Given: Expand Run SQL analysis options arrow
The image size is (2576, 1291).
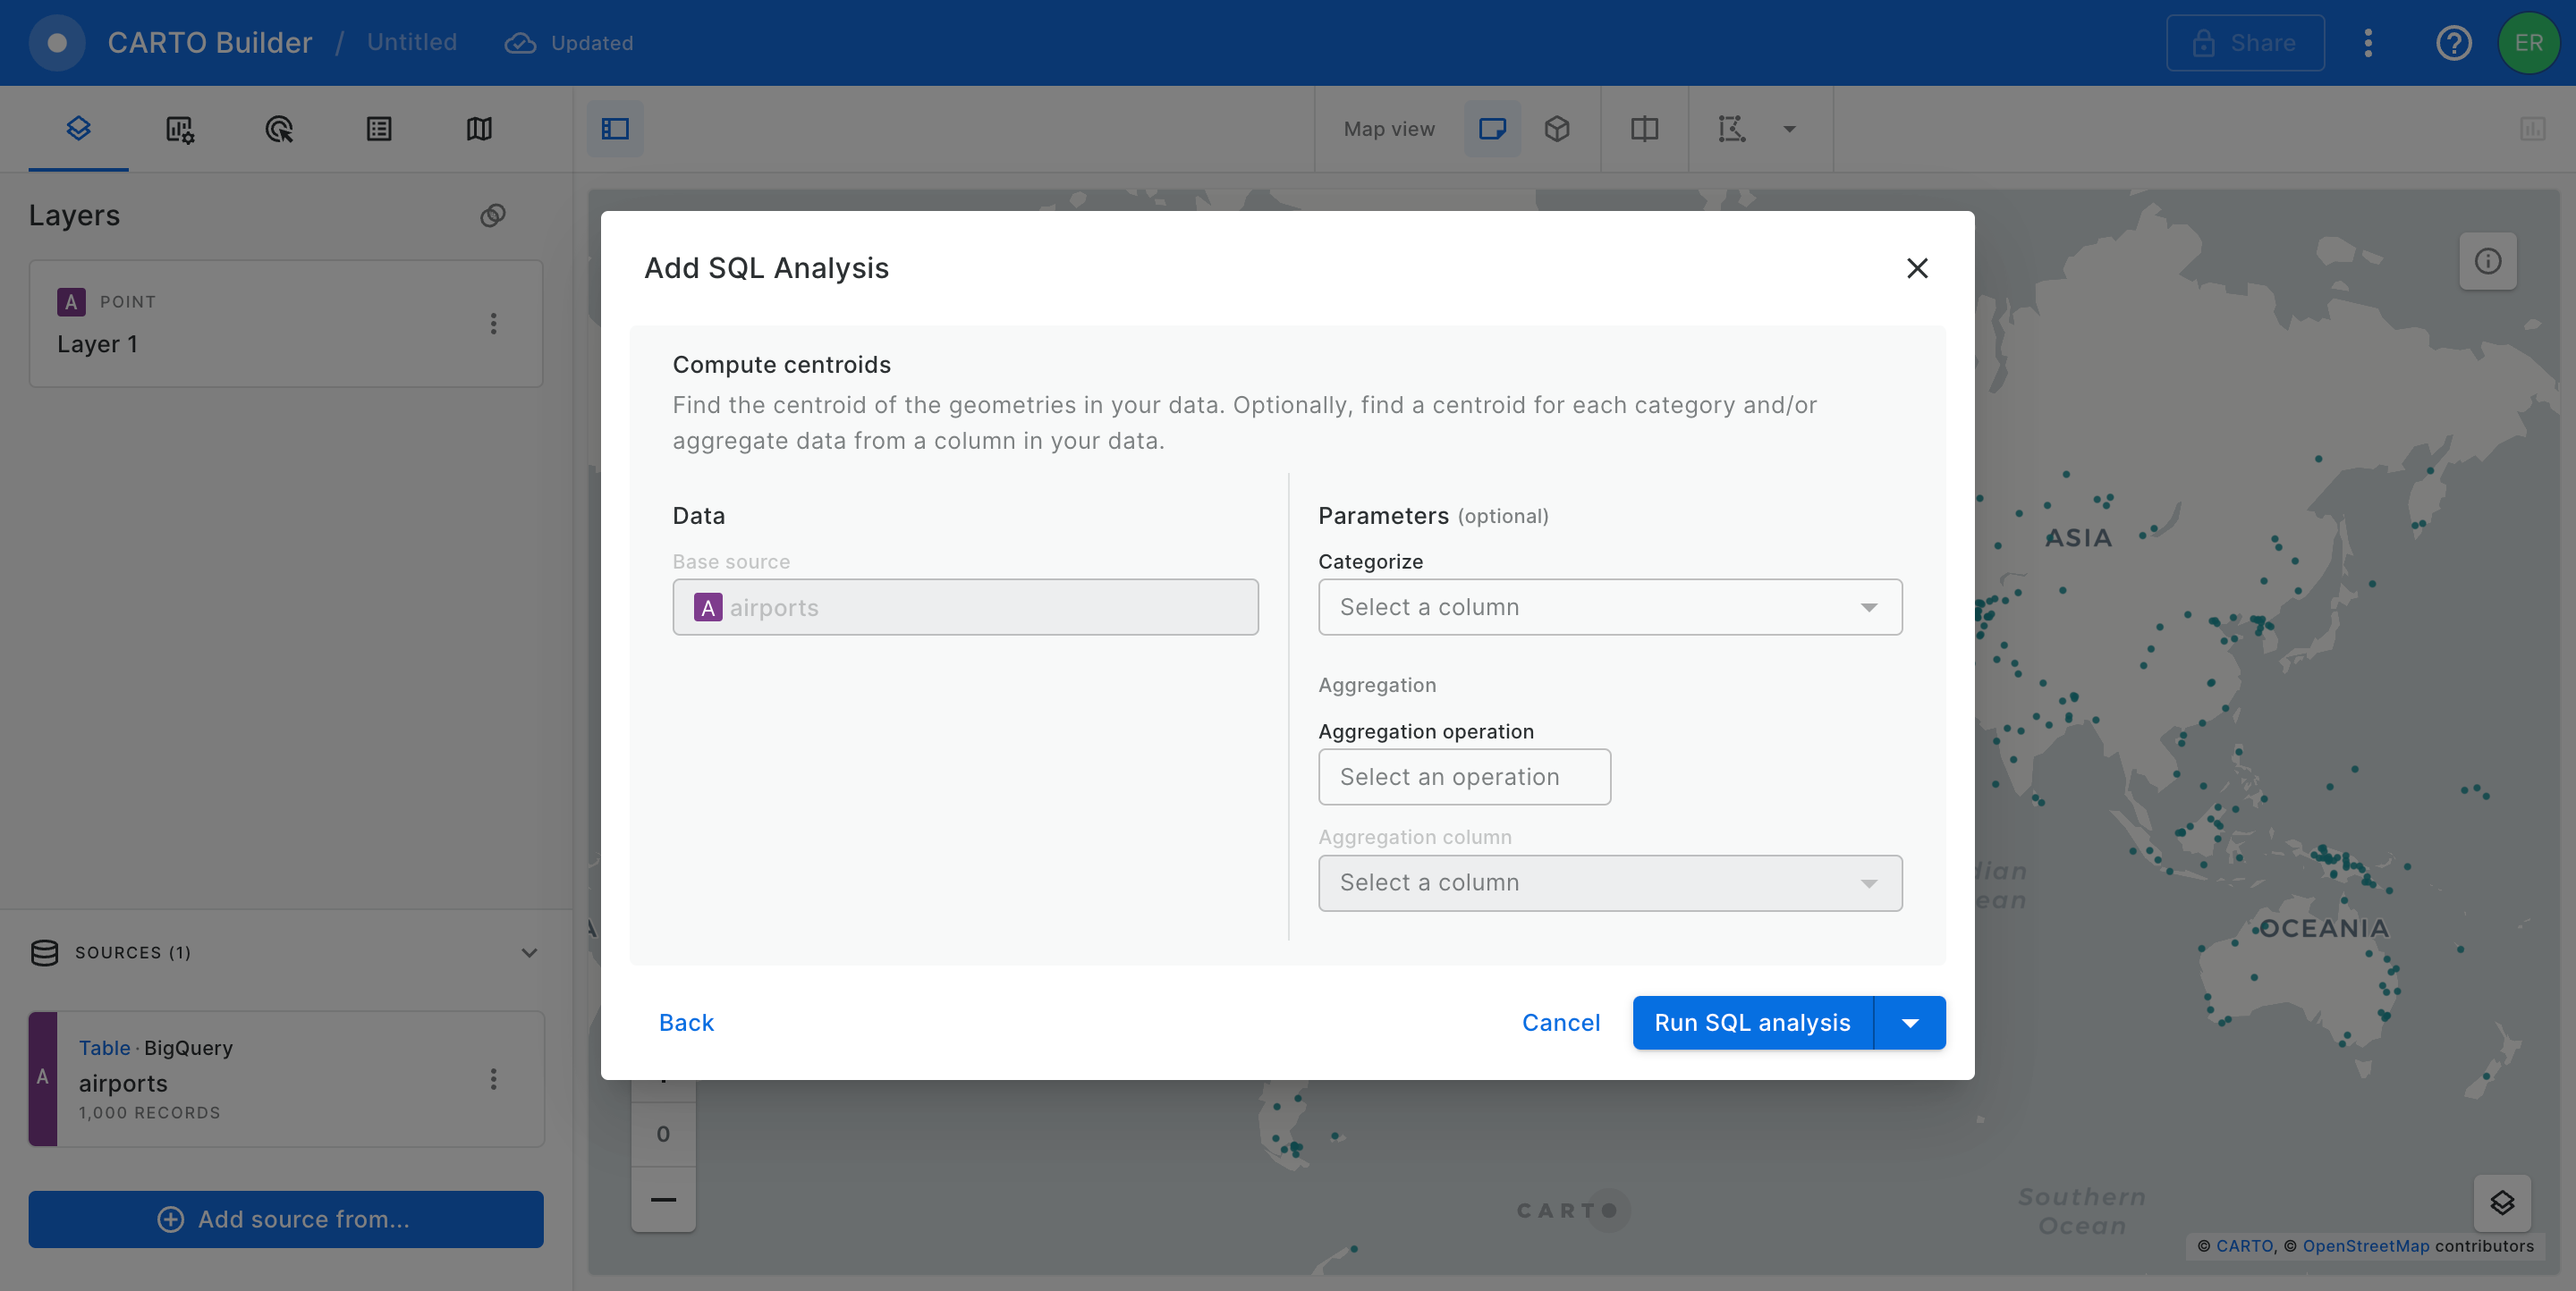Looking at the screenshot, I should (1910, 1023).
